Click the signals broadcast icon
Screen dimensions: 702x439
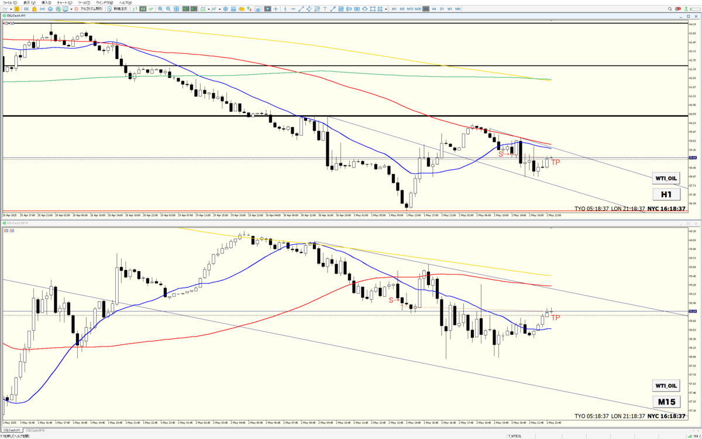(x=42, y=9)
